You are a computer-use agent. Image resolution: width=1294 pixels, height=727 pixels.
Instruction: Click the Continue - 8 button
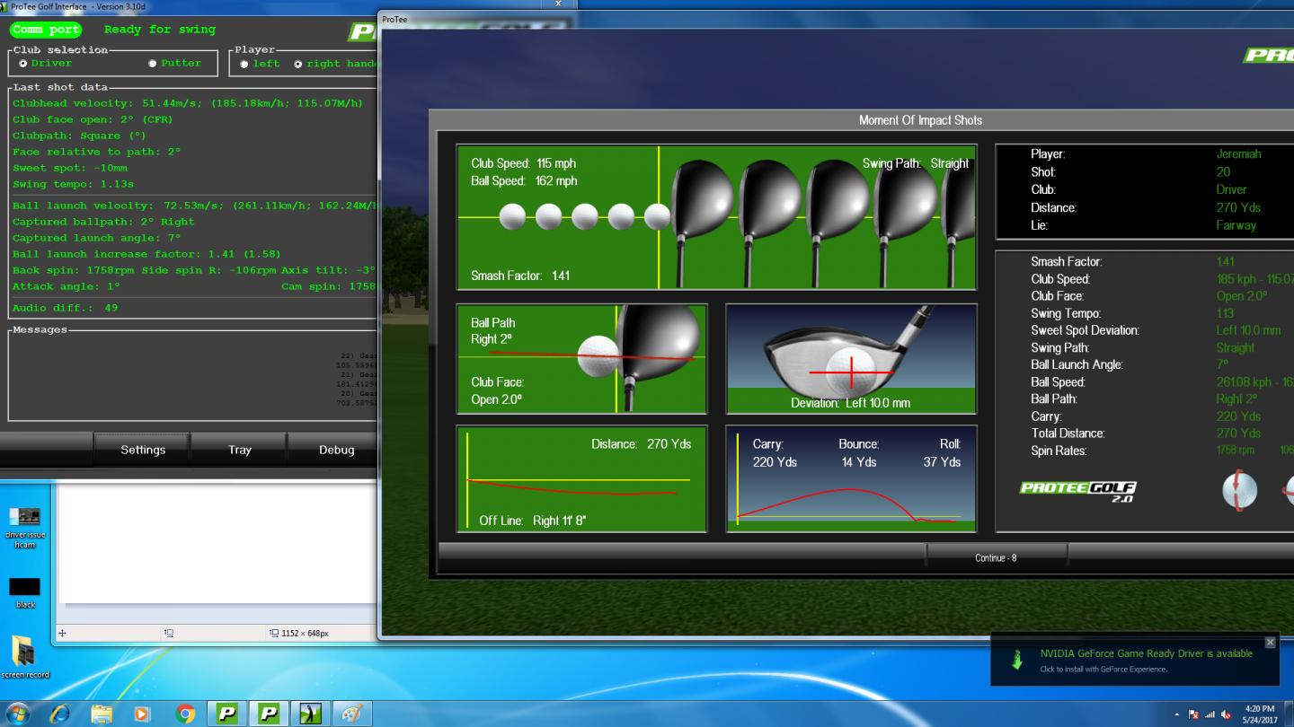click(996, 557)
